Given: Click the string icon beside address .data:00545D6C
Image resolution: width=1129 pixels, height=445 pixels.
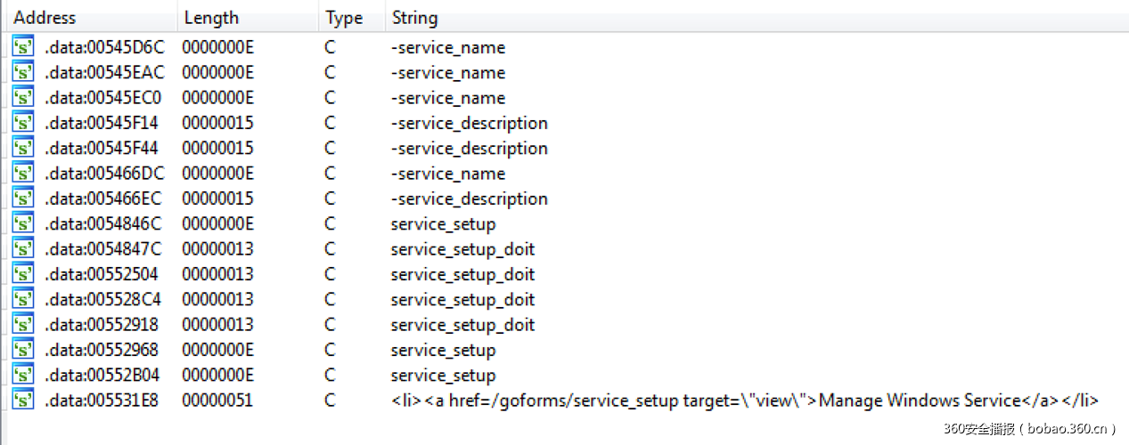Looking at the screenshot, I should click(x=23, y=47).
